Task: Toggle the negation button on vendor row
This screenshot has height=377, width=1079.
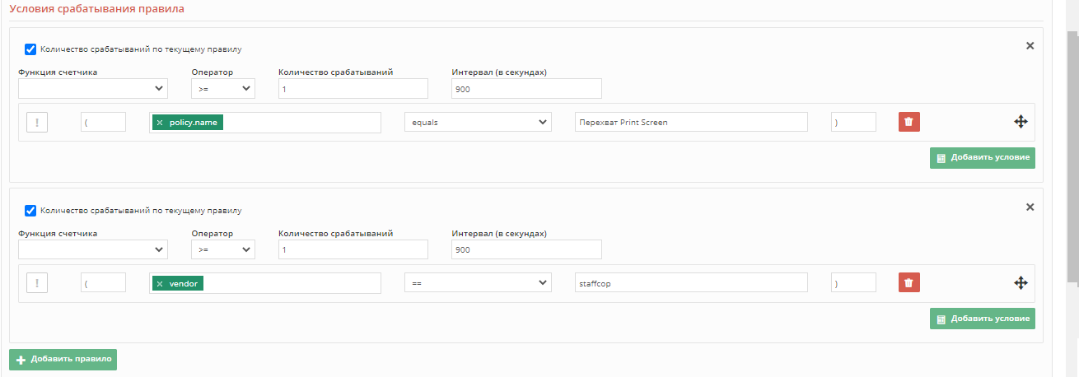Action: [x=37, y=283]
